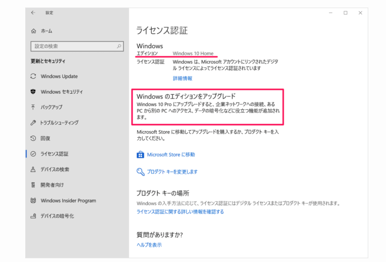Click the Windows Update refresh icon

coord(34,76)
